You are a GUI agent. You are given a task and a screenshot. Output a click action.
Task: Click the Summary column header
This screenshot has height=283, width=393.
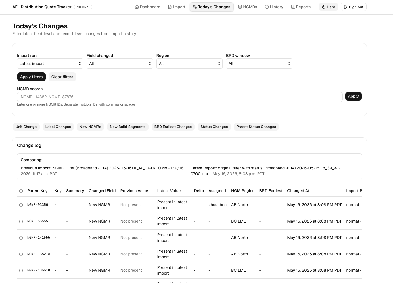pyautogui.click(x=75, y=191)
